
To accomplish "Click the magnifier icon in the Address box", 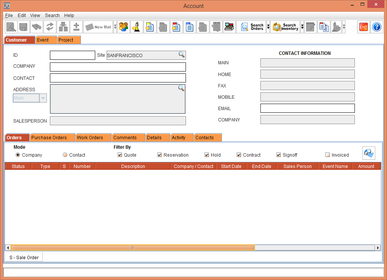I will (181, 88).
